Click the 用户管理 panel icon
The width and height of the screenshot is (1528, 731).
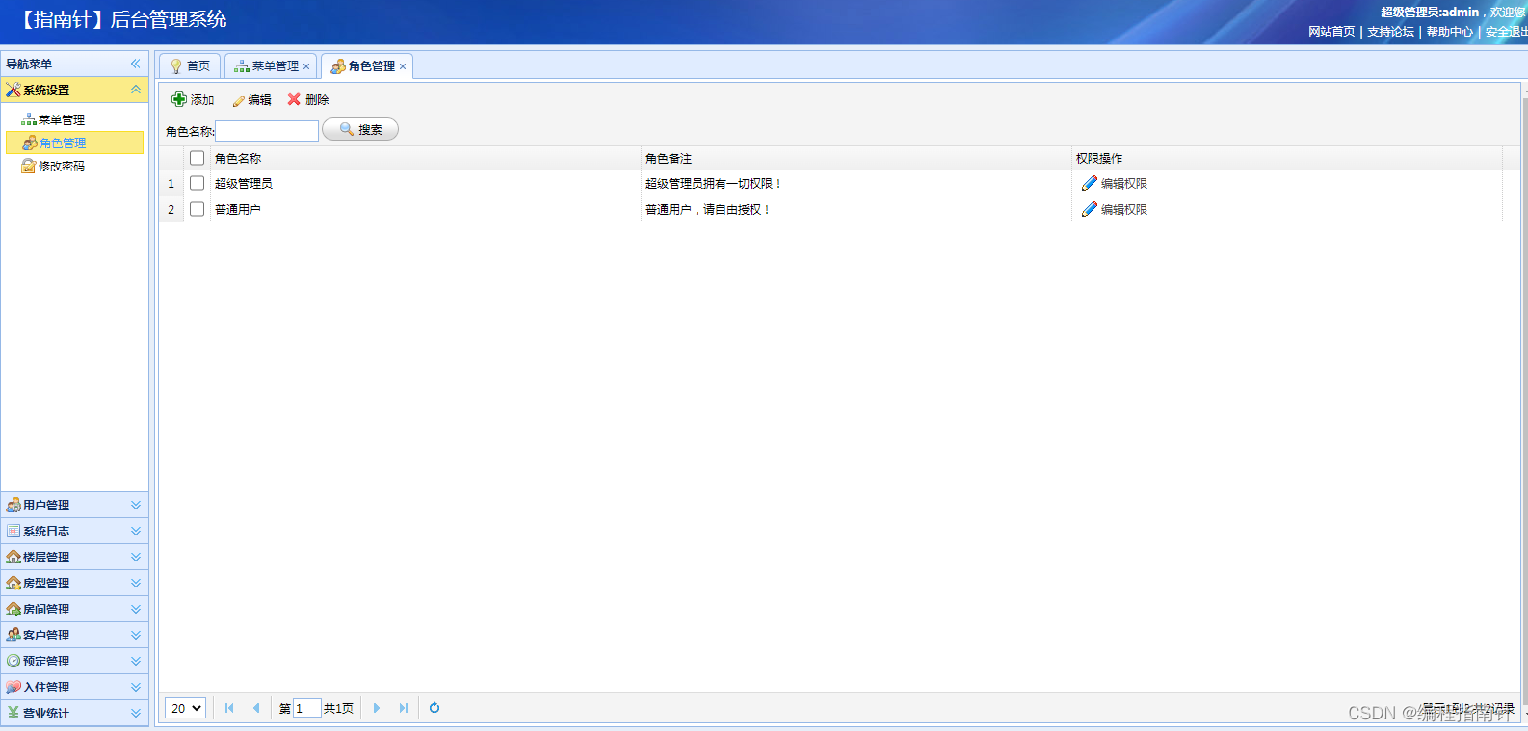click(x=13, y=505)
